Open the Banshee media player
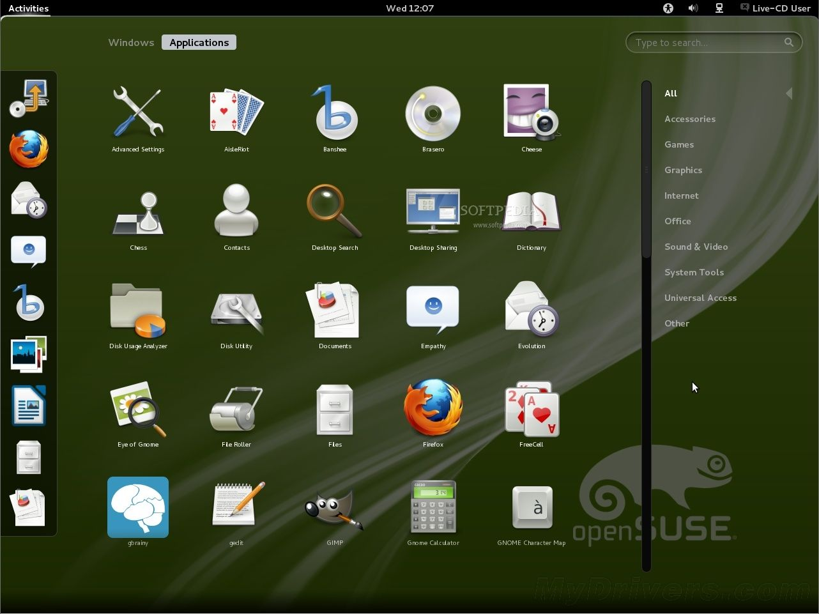This screenshot has height=614, width=819. pyautogui.click(x=335, y=112)
